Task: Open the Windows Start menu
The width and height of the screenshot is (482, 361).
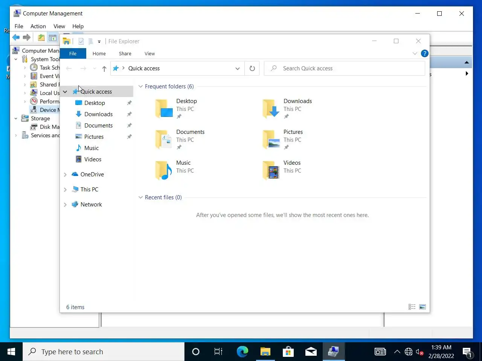Action: pyautogui.click(x=11, y=352)
